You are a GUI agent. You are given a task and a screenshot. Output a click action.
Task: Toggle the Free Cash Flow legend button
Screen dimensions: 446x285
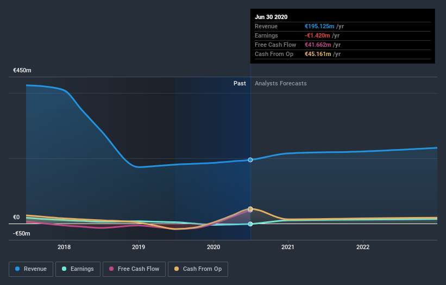tap(134, 269)
